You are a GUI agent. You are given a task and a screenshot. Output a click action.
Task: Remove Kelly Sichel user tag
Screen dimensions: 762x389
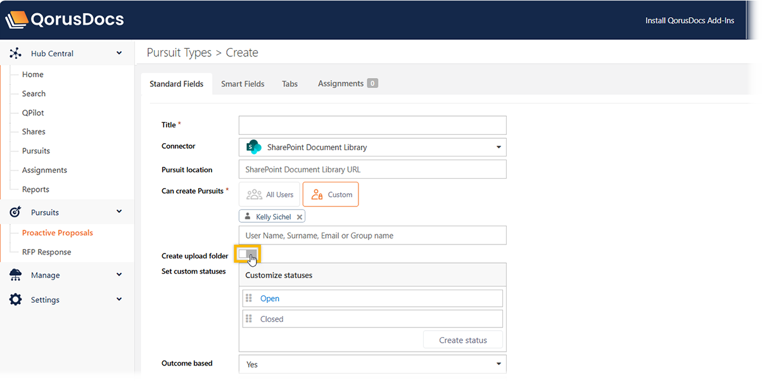click(300, 217)
